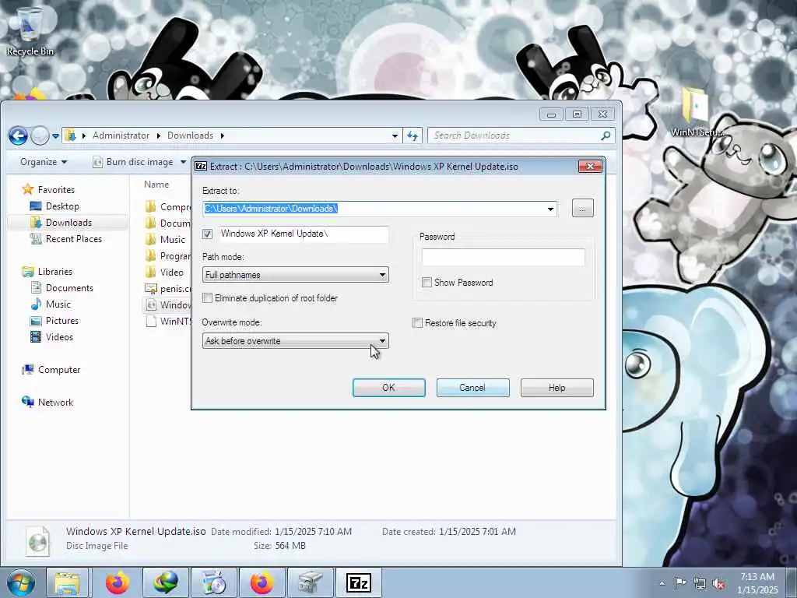Viewport: 797px width, 598px height.
Task: Browse for extract folder with ... button
Action: click(x=582, y=209)
